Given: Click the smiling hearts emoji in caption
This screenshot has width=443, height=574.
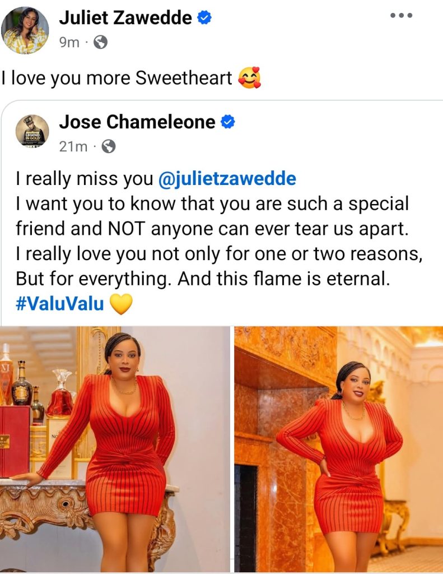Looking at the screenshot, I should point(249,78).
